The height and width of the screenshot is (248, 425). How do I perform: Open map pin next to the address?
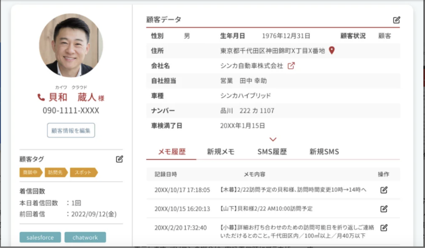point(331,51)
